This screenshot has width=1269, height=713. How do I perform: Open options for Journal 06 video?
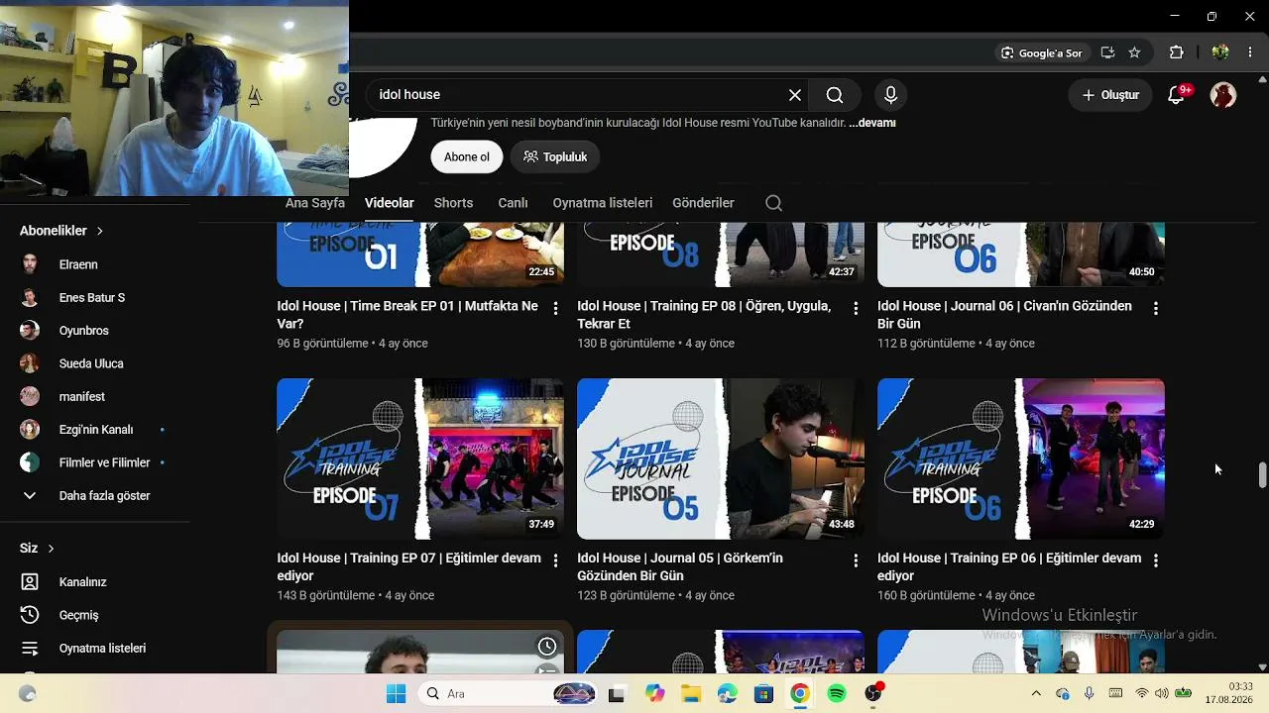(x=1156, y=308)
